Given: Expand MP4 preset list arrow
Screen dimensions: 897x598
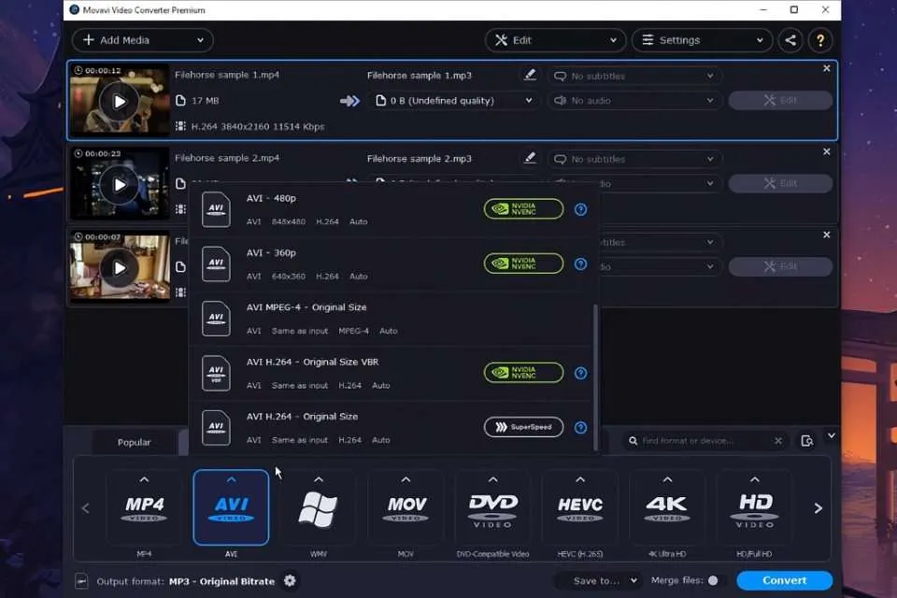Looking at the screenshot, I should (x=144, y=479).
